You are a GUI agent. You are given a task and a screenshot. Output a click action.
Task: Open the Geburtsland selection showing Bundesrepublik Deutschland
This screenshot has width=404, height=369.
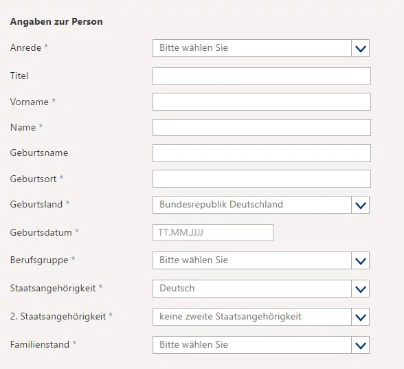(x=261, y=205)
